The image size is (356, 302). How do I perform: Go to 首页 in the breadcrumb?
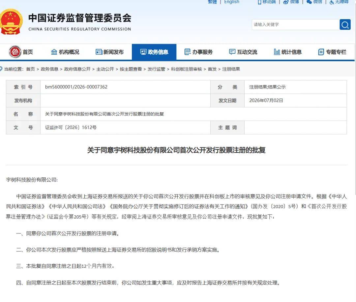point(30,69)
